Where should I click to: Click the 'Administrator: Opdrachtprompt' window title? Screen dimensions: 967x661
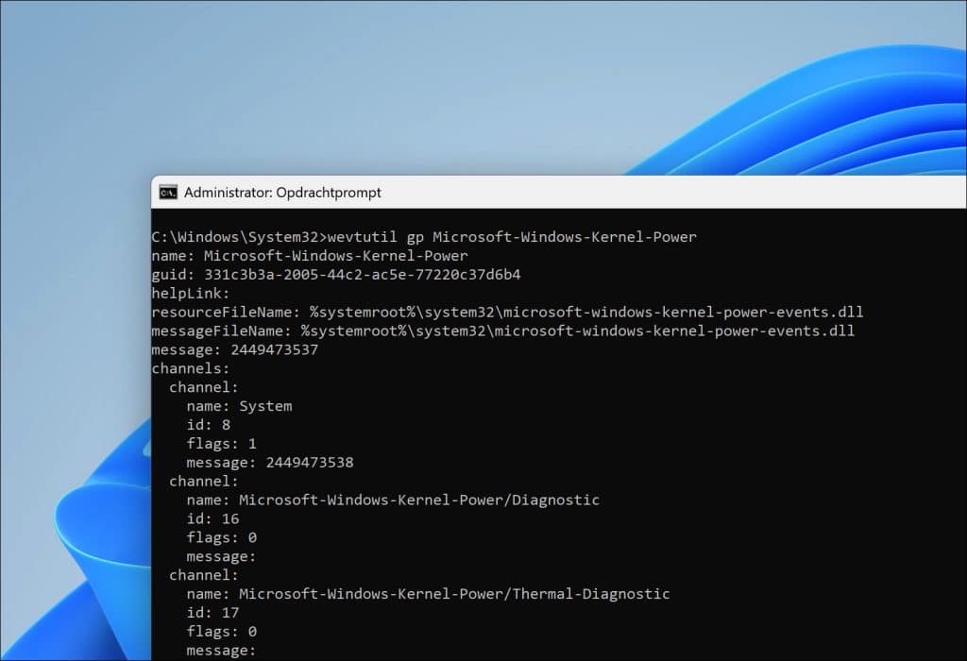pyautogui.click(x=282, y=193)
